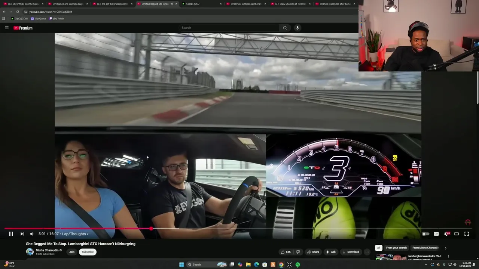Select the From Misha Charoudin chip
This screenshot has height=269, width=479.
click(426, 248)
